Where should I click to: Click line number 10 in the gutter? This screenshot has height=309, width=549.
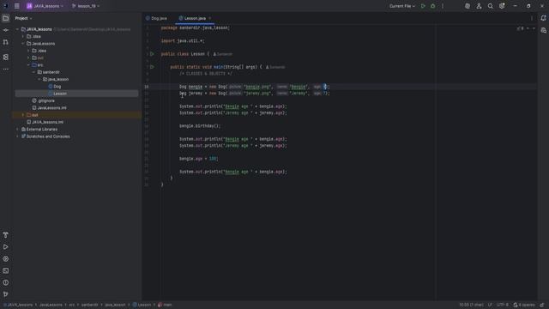(x=147, y=87)
